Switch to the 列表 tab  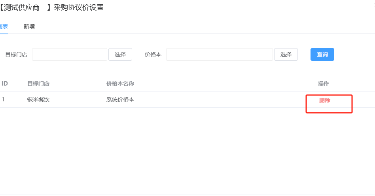click(4, 26)
